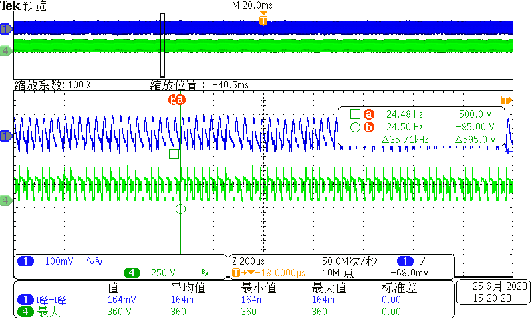532x319 pixels.
Task: Click channel 1 badge in scale readout
Action: [x=25, y=261]
